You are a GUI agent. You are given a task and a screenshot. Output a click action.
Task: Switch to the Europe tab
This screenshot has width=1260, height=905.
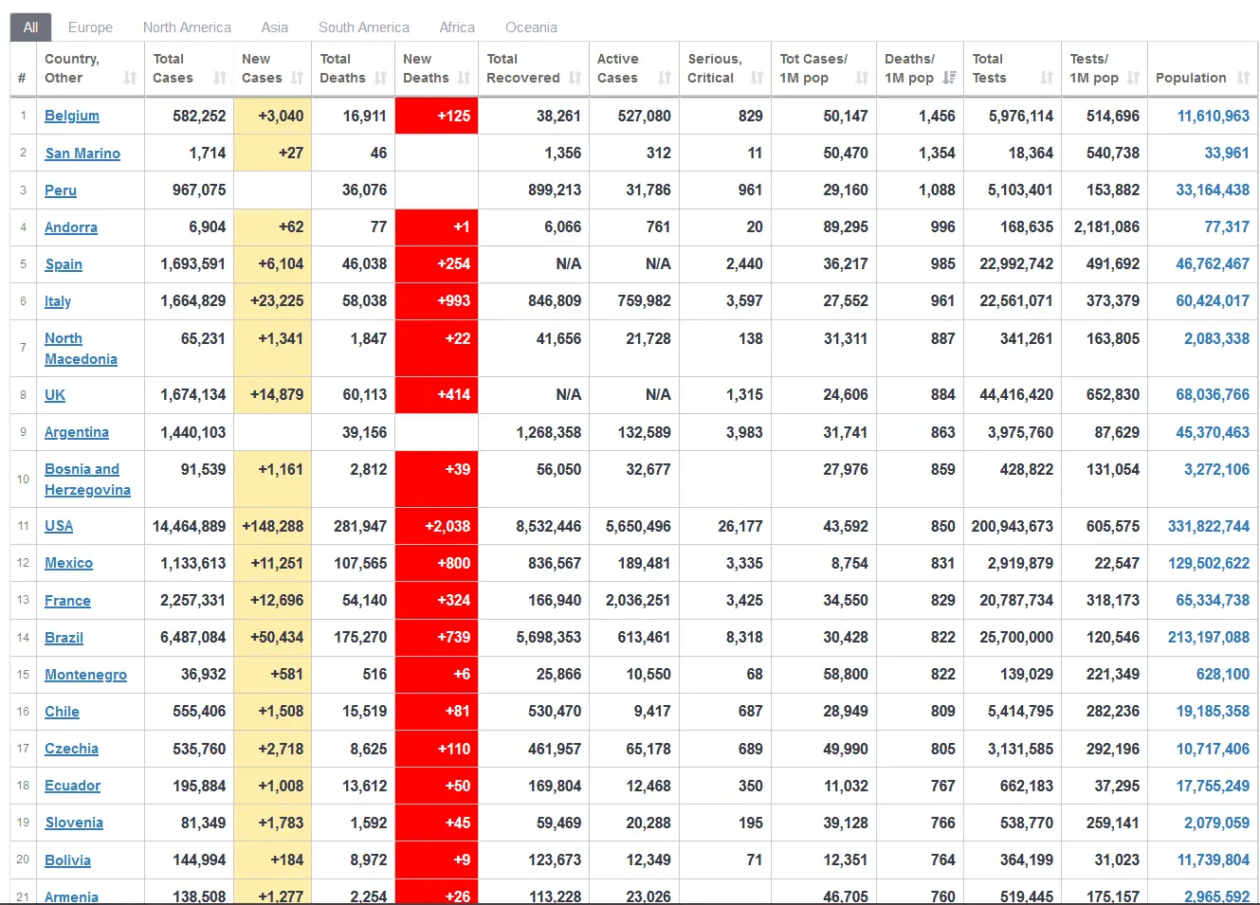click(90, 27)
